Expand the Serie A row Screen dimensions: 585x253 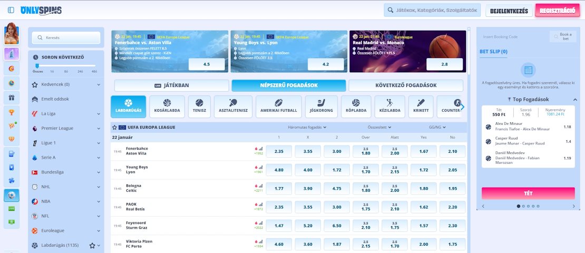click(66, 158)
